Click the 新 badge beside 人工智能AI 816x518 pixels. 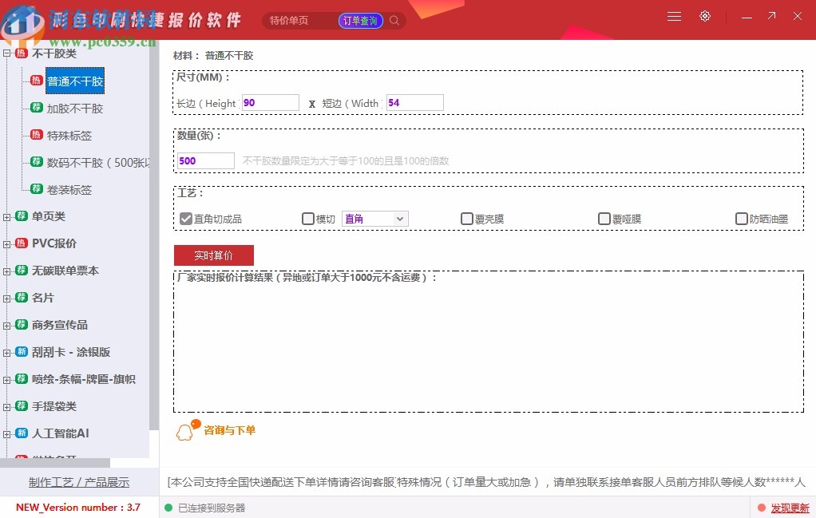tap(20, 433)
